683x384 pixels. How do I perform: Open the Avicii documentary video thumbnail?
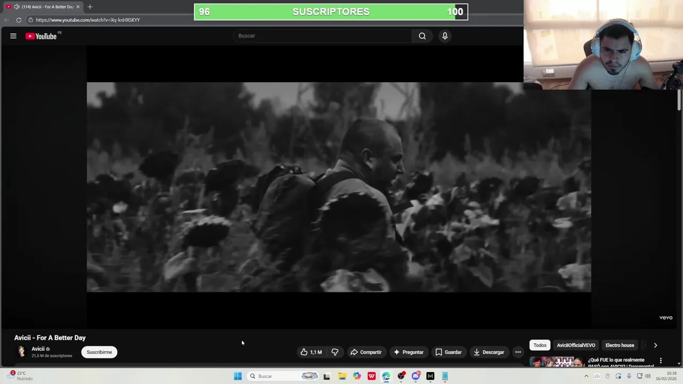tap(557, 362)
